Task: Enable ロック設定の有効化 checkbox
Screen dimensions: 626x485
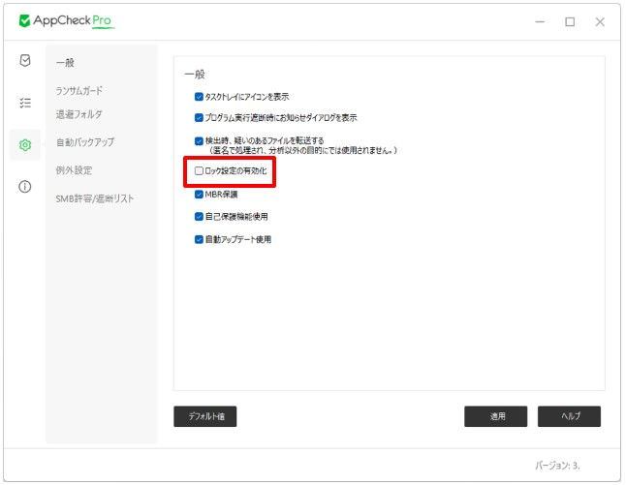Action: [x=199, y=171]
